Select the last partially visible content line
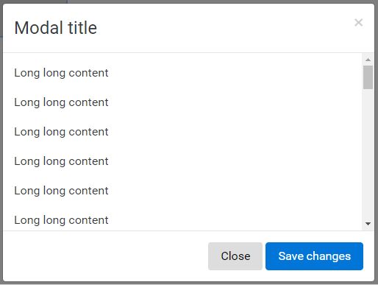This screenshot has width=378, height=285. coord(61,220)
